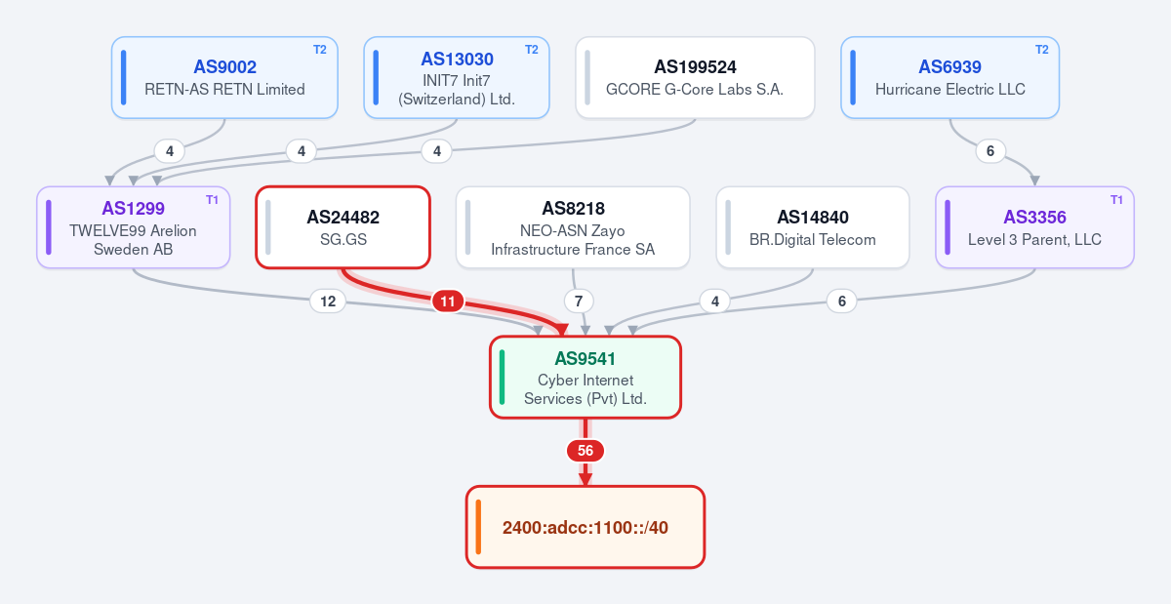The height and width of the screenshot is (604, 1171).
Task: Click the red edge badge labeled 11
Action: point(448,302)
